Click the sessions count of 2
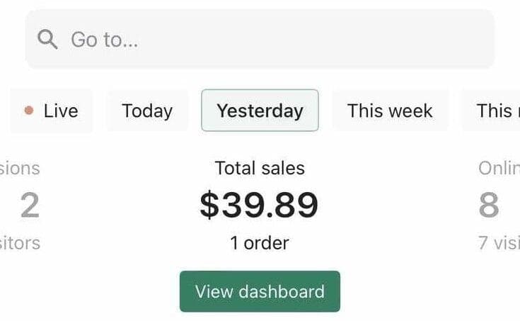520x321 pixels. click(30, 205)
